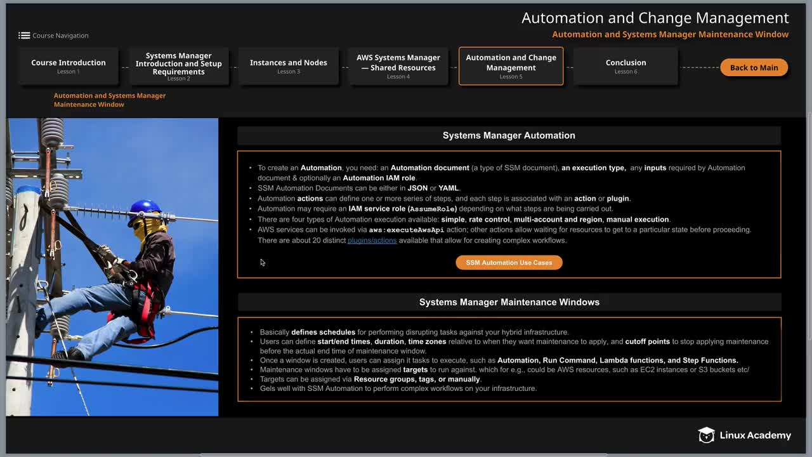812x457 pixels.
Task: Select the sub-topic link under the lesson tabs
Action: 110,100
